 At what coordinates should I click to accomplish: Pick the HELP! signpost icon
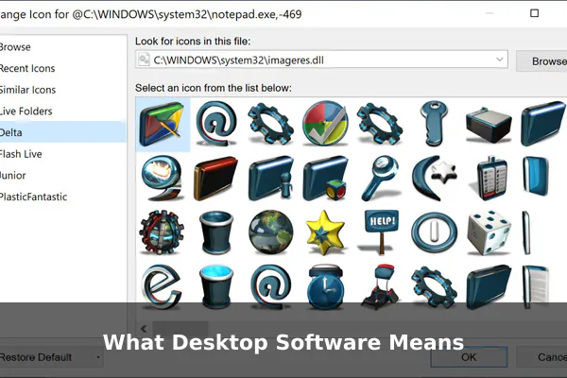point(381,232)
